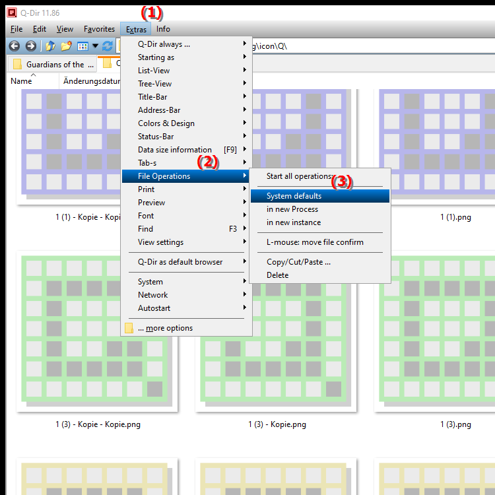Viewport: 495px width, 495px height.
Task: Open Autostart submenu entry
Action: click(x=186, y=308)
